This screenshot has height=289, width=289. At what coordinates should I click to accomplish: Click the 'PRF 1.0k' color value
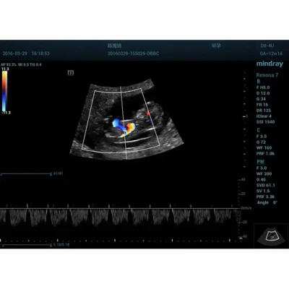click(x=265, y=154)
